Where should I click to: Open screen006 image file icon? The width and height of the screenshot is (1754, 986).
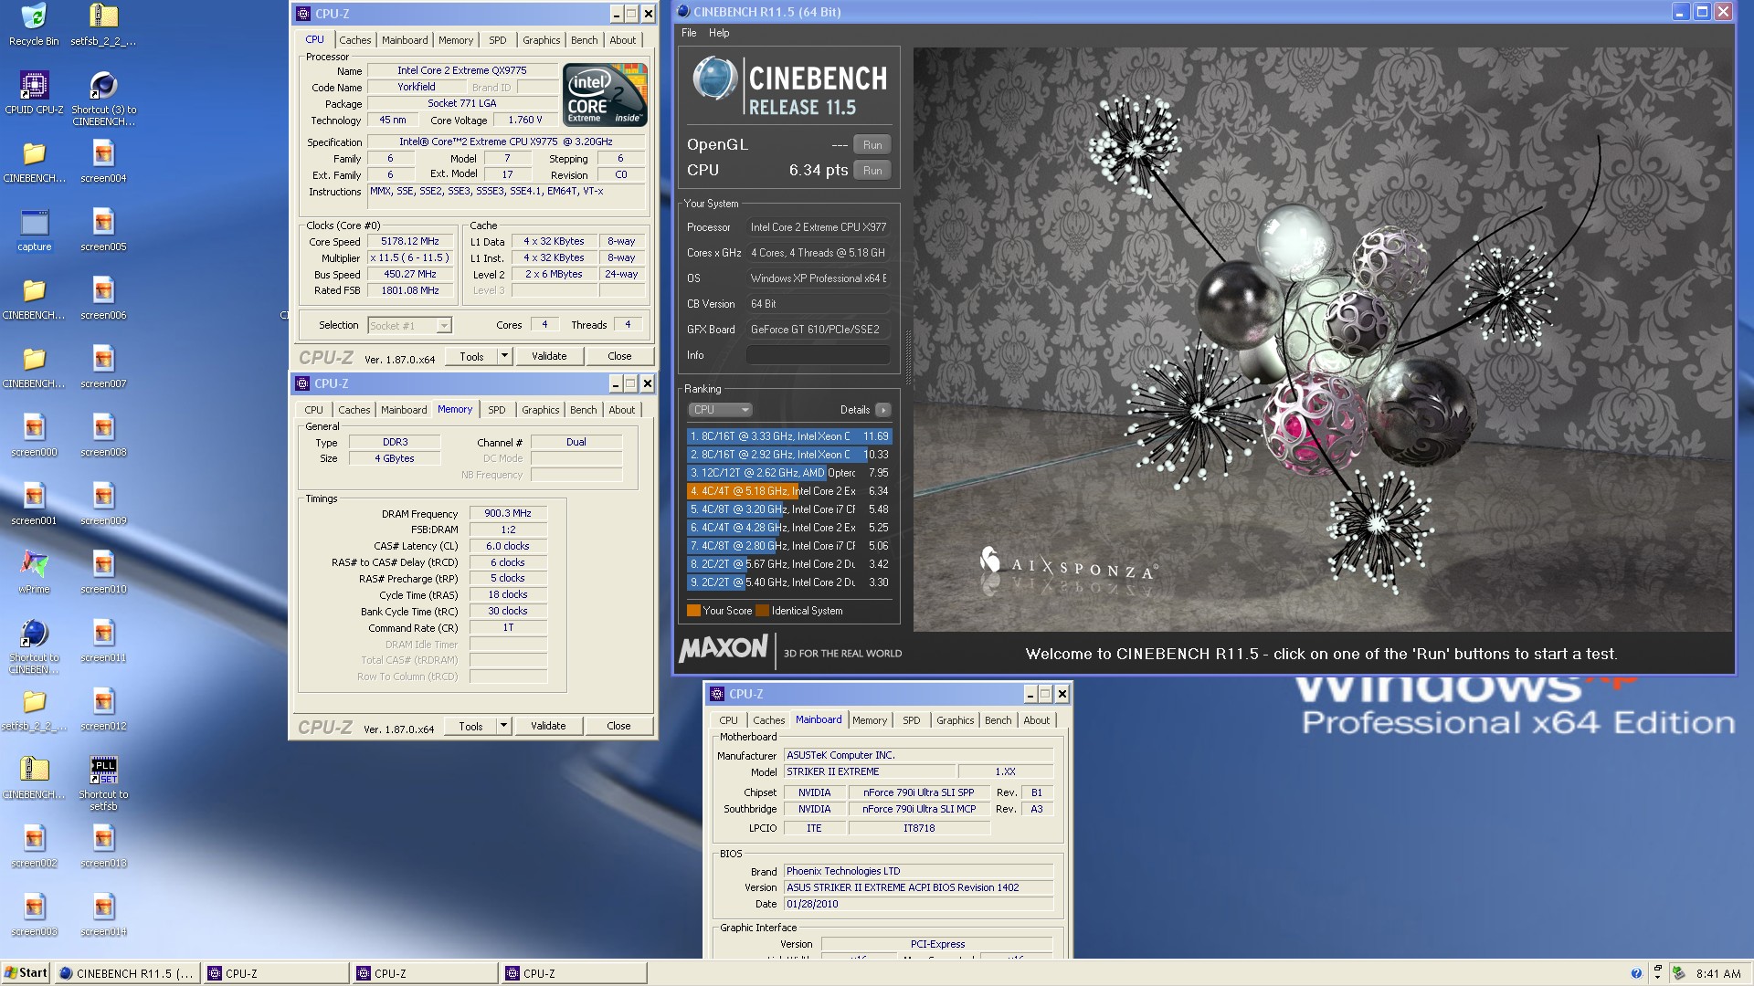(103, 299)
